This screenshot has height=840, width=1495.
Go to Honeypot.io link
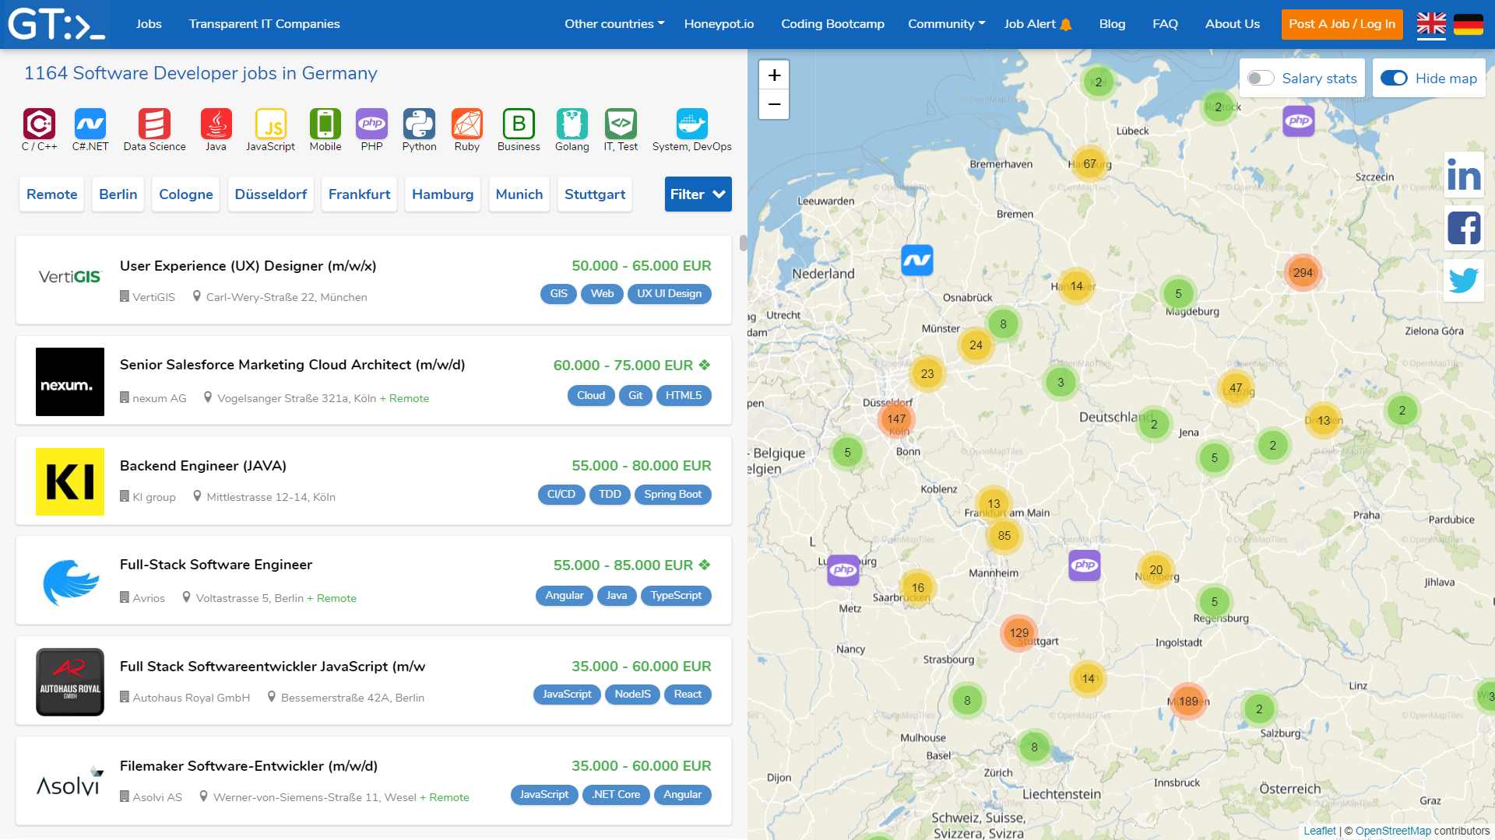pyautogui.click(x=719, y=24)
